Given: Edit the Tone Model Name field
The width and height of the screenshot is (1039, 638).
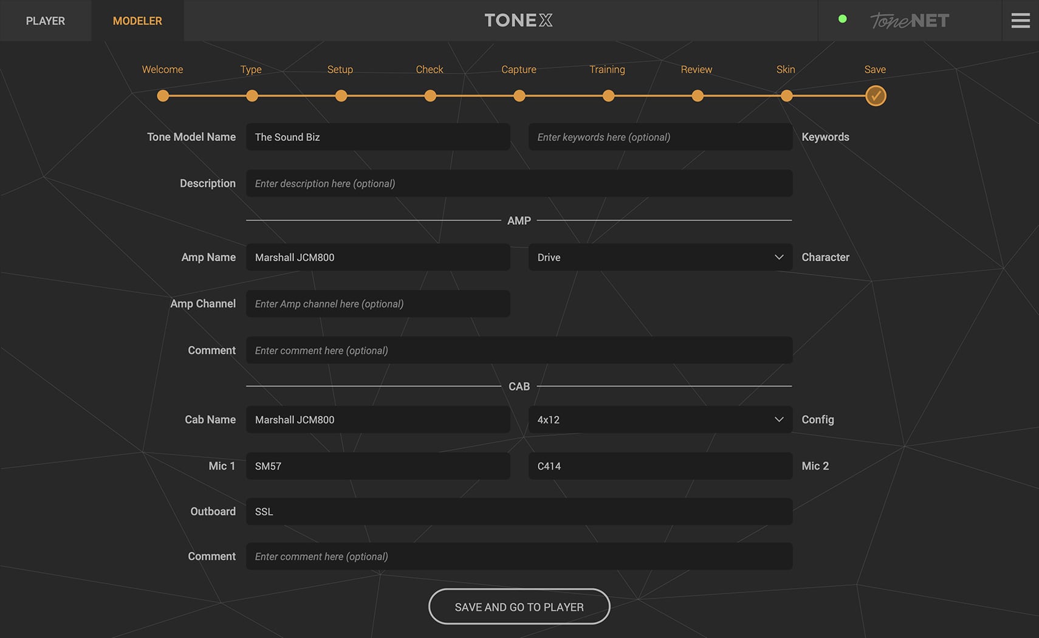Looking at the screenshot, I should (378, 137).
